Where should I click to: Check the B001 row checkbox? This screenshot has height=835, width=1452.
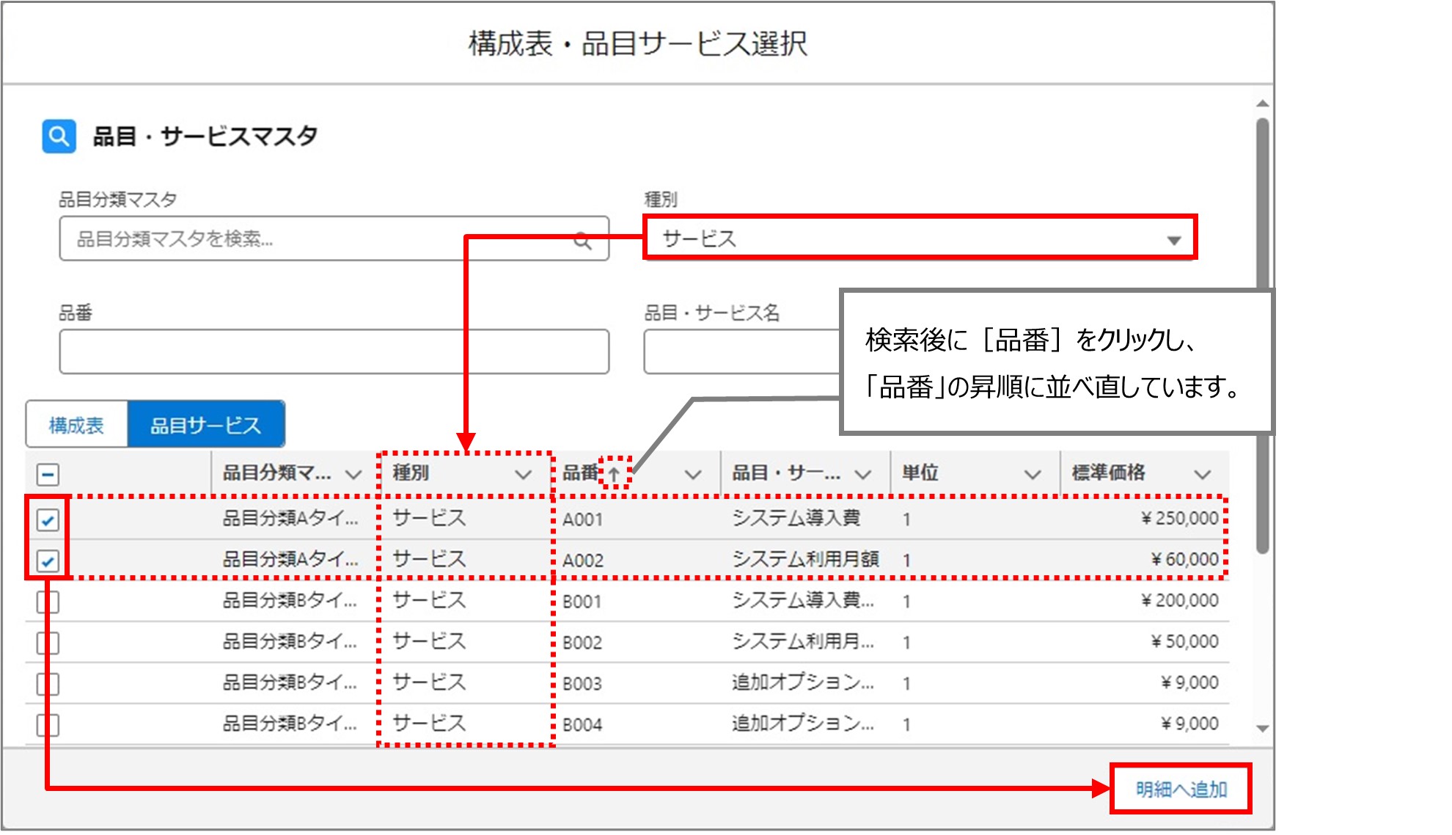coord(48,602)
